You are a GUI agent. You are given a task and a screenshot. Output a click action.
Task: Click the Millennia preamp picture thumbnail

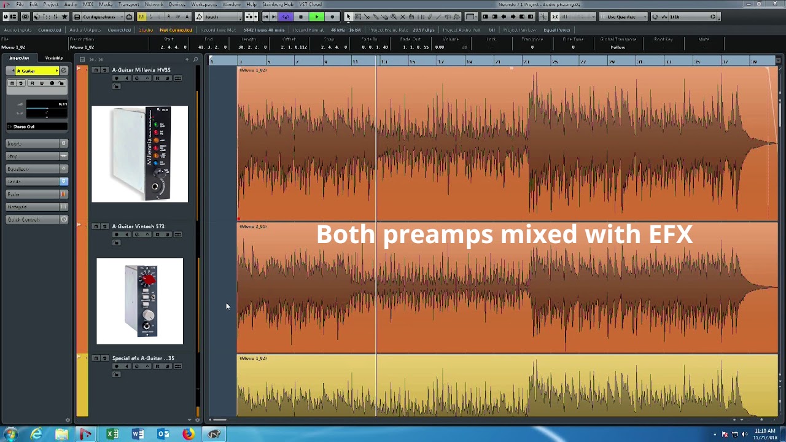(140, 154)
